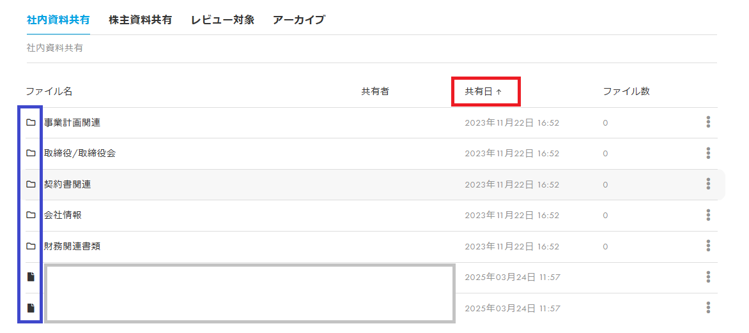749x333 pixels.
Task: Click the 社内資料共有 breadcrumb text
Action: [x=54, y=48]
